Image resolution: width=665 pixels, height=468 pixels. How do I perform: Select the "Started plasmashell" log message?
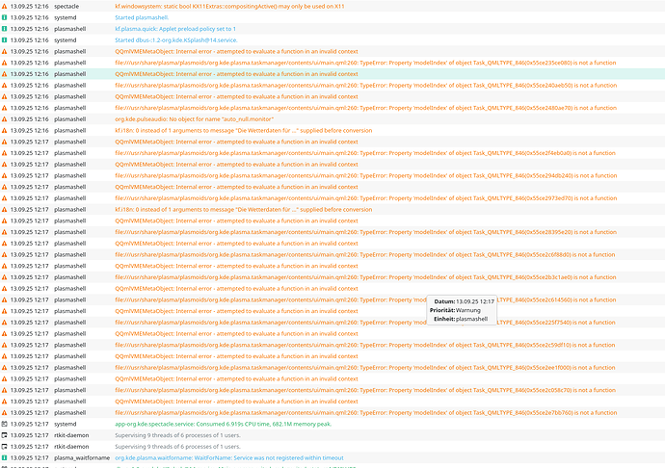(x=144, y=18)
